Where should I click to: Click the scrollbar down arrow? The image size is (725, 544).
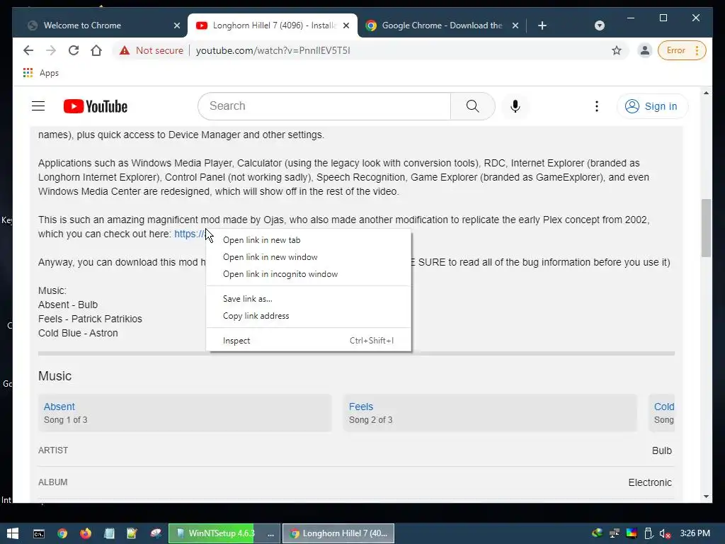[706, 497]
